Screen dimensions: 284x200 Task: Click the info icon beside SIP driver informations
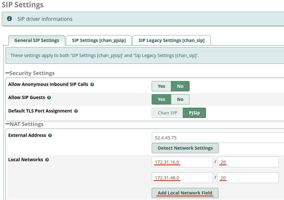(x=10, y=19)
